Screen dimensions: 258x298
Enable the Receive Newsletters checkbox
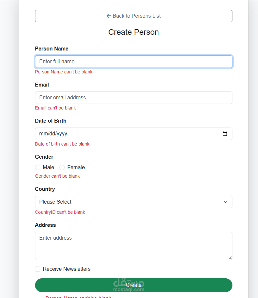(x=38, y=269)
